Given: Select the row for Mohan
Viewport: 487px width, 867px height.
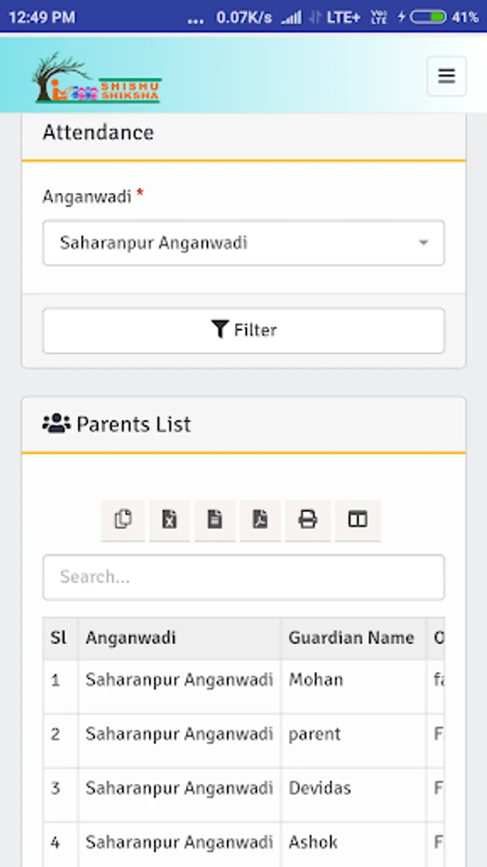Looking at the screenshot, I should coord(316,680).
